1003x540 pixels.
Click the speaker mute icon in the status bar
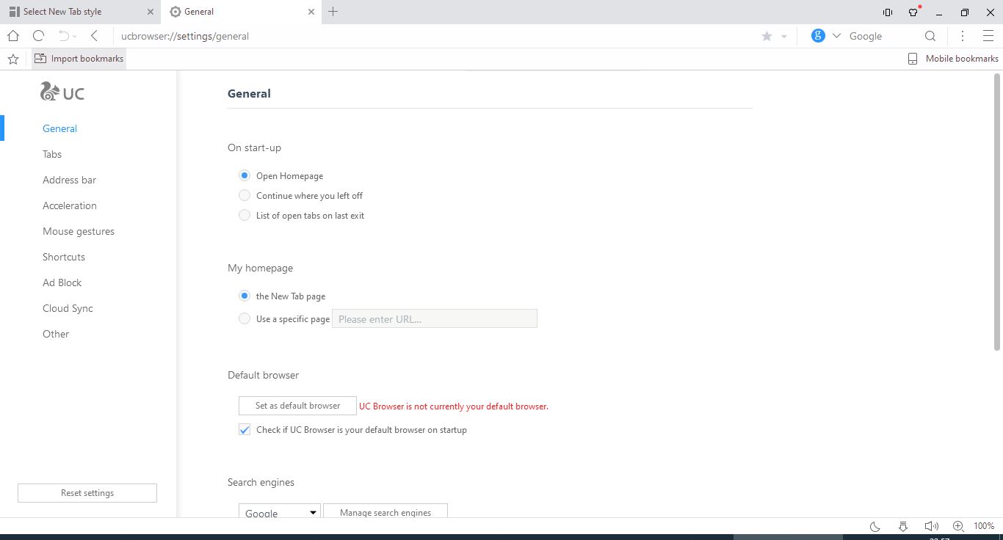(x=931, y=526)
